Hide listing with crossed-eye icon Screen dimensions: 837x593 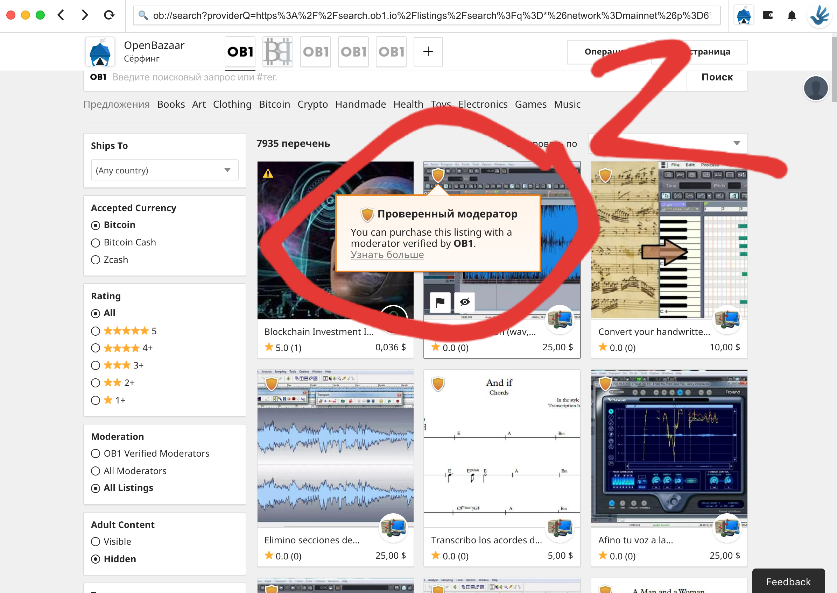coord(464,302)
